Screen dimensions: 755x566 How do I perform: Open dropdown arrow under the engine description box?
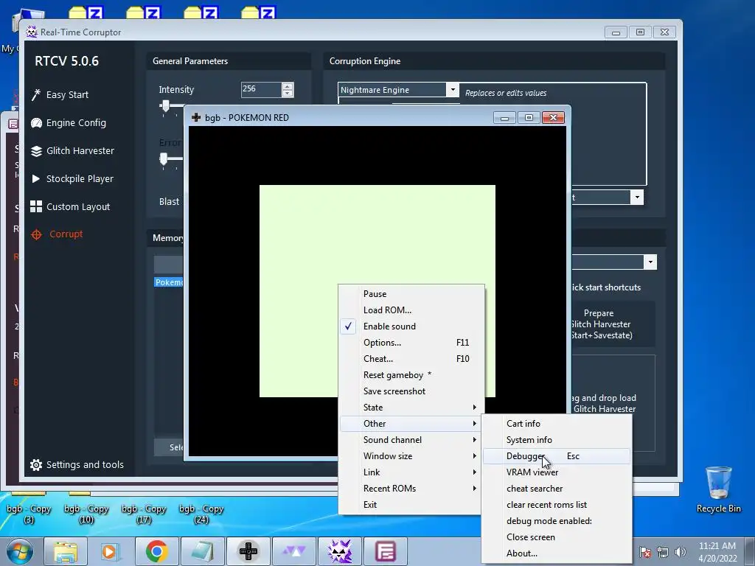pyautogui.click(x=637, y=198)
